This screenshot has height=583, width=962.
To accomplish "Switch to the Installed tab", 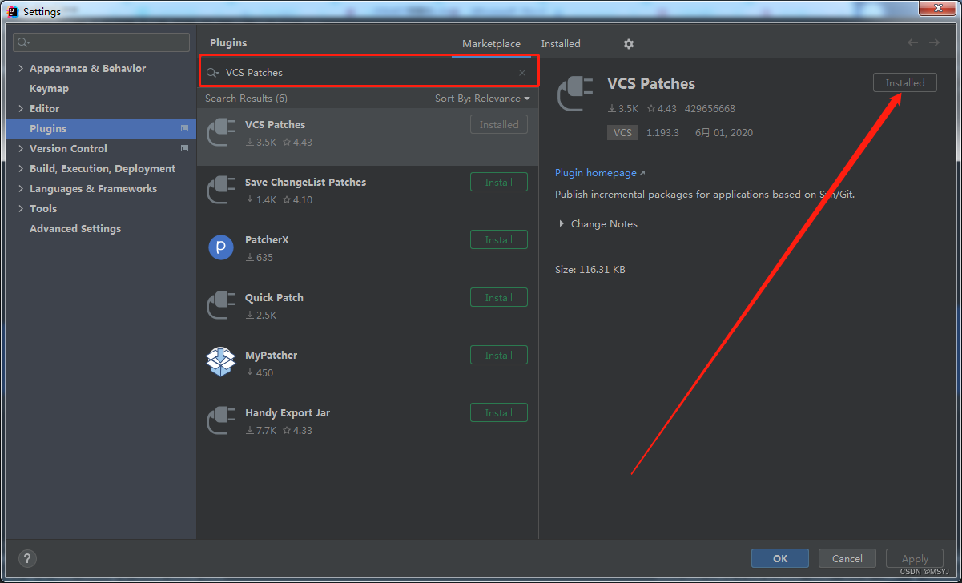I will pos(560,43).
